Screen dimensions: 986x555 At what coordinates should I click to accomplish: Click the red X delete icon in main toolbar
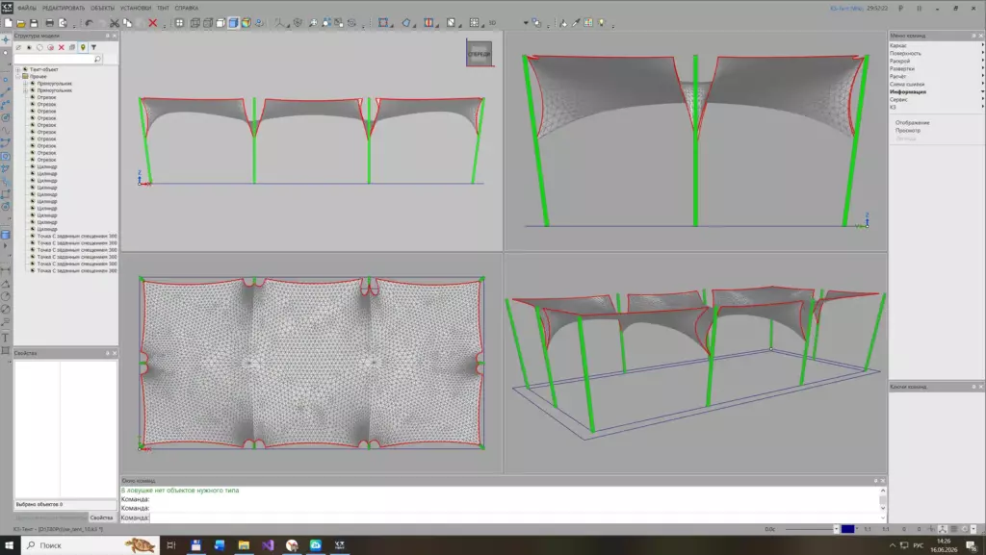coord(152,23)
